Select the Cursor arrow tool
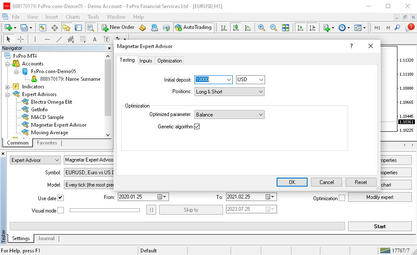 [x=8, y=39]
